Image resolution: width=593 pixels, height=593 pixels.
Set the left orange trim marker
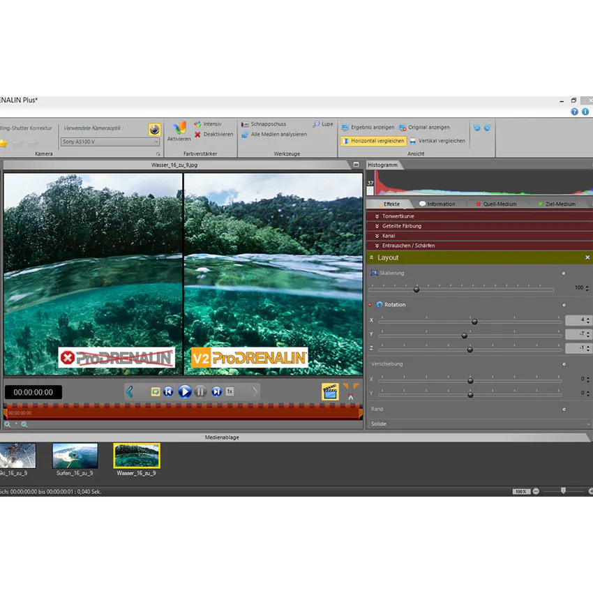pos(345,386)
